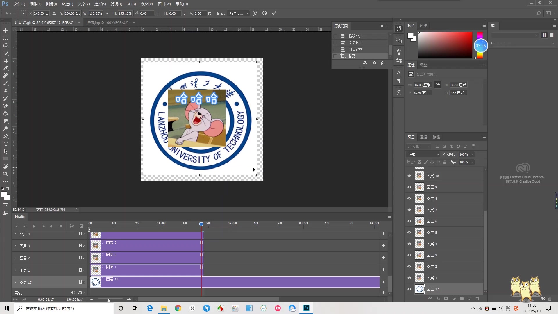558x314 pixels.
Task: Hide 图层 9 layer visibility
Action: (x=409, y=187)
